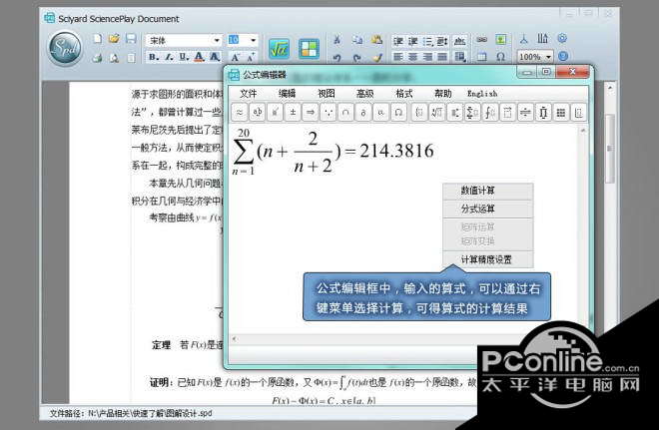This screenshot has width=659, height=430.
Task: Open a file with the folder icon
Action: (x=114, y=39)
